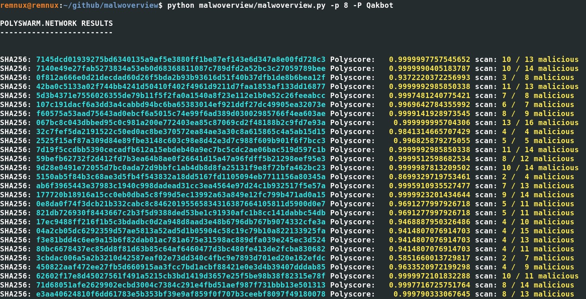586x299 pixels.
Task: Select the SHA256 hash starting with 59befb62
Action: click(x=181, y=159)
